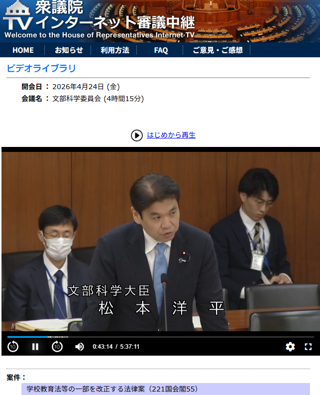Click the 0:43:14 / 5:37:11 time display
Image resolution: width=320 pixels, height=395 pixels.
tap(116, 347)
